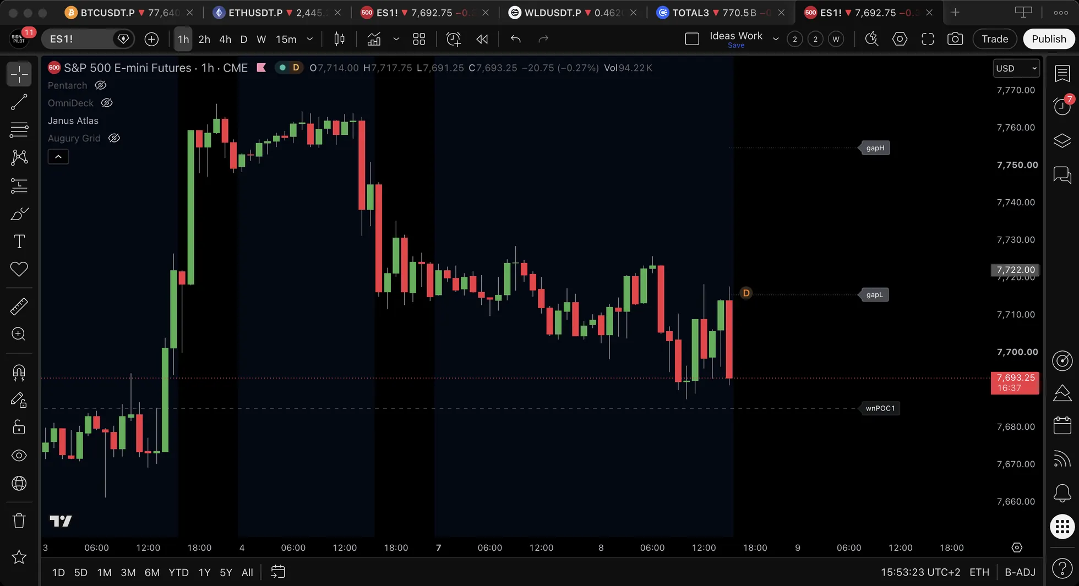Open chart settings hexagon icon
Image resolution: width=1079 pixels, height=586 pixels.
[900, 39]
